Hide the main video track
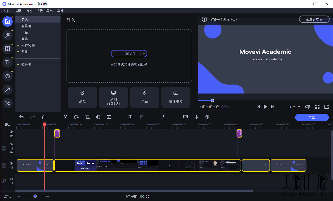The height and width of the screenshot is (201, 333). click(11, 163)
